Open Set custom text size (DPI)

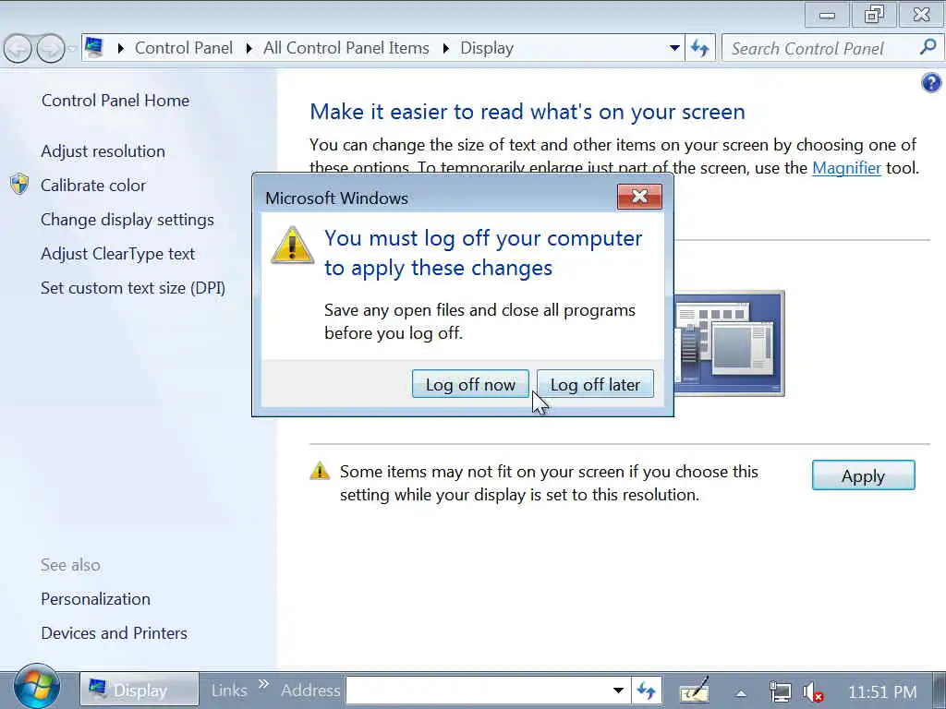(x=133, y=288)
